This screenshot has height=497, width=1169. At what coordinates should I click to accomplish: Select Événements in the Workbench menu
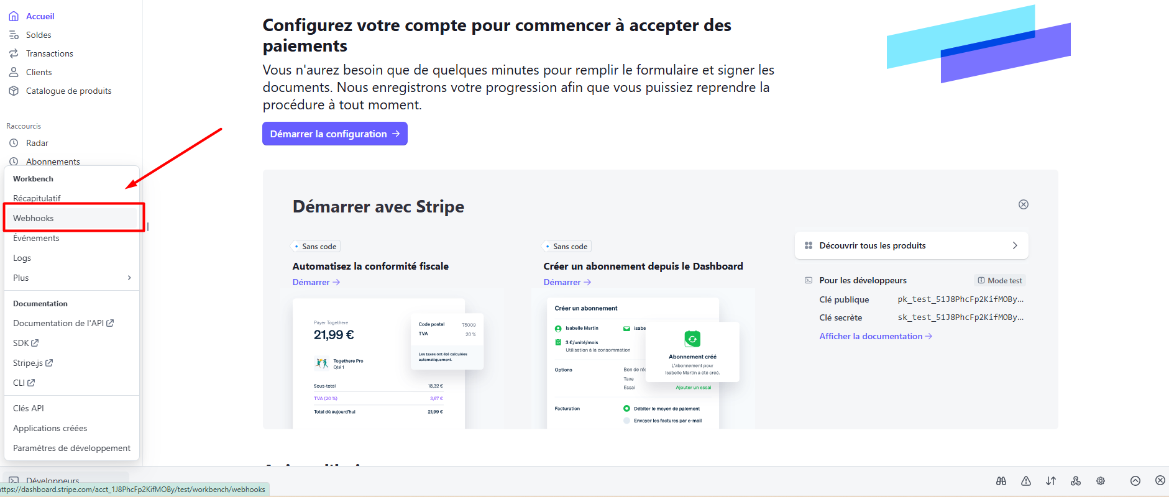(72, 238)
